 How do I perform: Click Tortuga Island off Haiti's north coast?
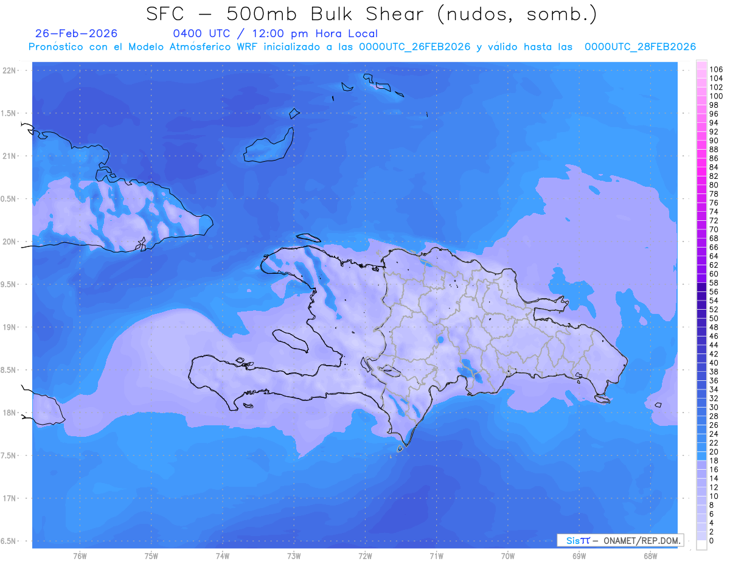[308, 238]
